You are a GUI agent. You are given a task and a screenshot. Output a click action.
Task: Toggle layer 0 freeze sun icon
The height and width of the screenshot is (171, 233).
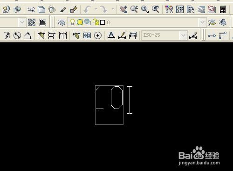pos(80,22)
